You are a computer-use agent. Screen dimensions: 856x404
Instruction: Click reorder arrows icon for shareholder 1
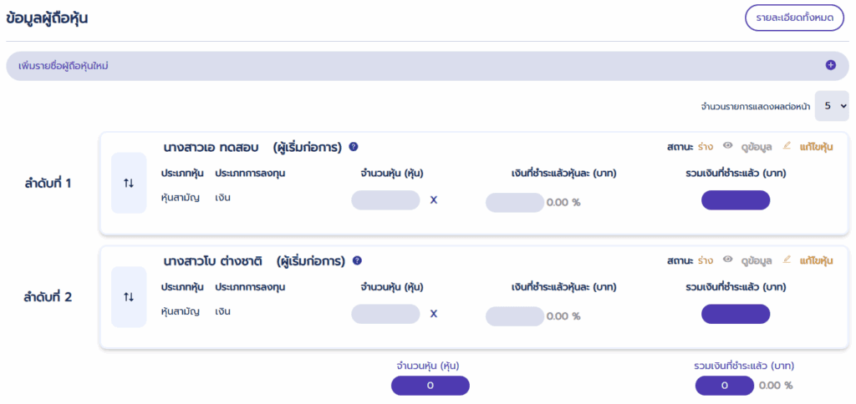[129, 183]
